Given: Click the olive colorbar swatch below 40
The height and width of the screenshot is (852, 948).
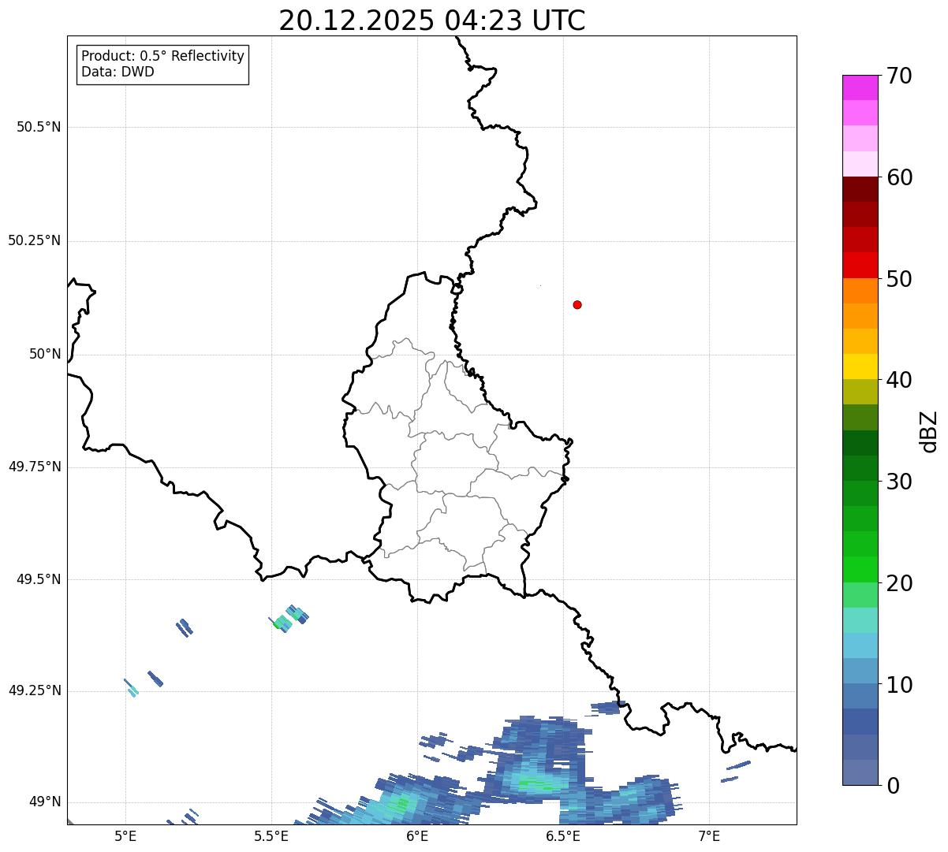Looking at the screenshot, I should click(860, 392).
